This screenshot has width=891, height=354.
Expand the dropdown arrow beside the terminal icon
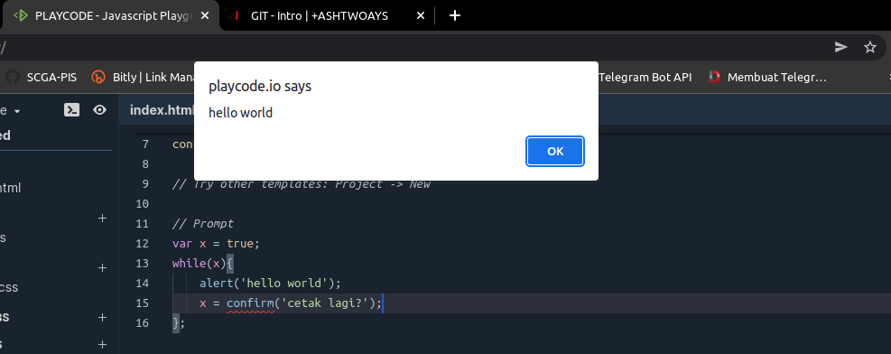click(x=17, y=111)
